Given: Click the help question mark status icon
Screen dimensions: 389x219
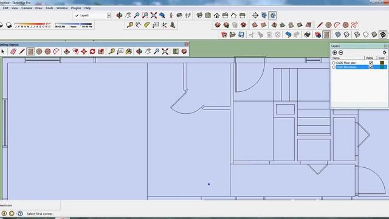Looking at the screenshot, I should click(x=20, y=214).
